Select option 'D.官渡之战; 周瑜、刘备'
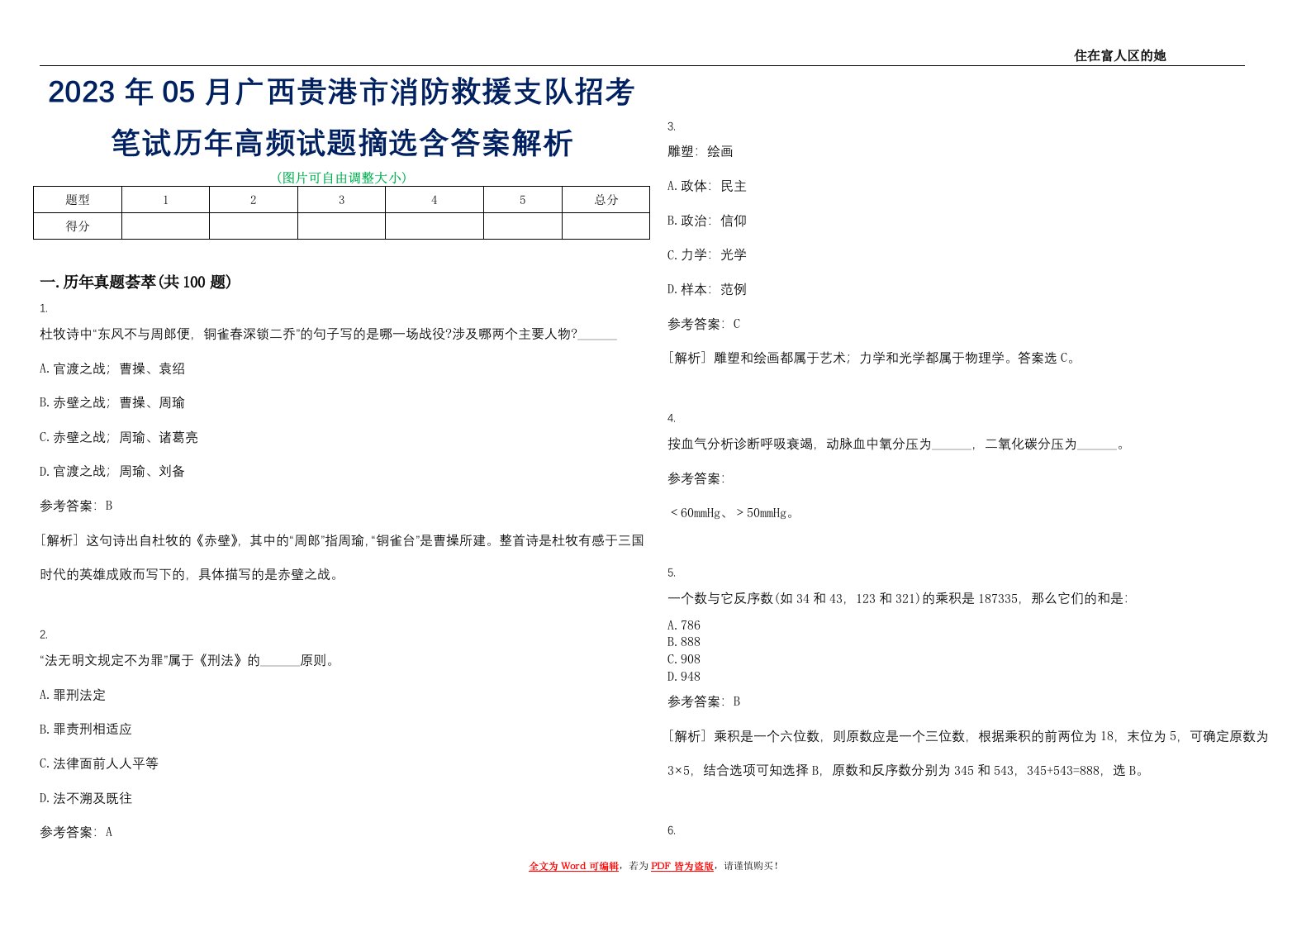The width and height of the screenshot is (1311, 927). (x=112, y=471)
